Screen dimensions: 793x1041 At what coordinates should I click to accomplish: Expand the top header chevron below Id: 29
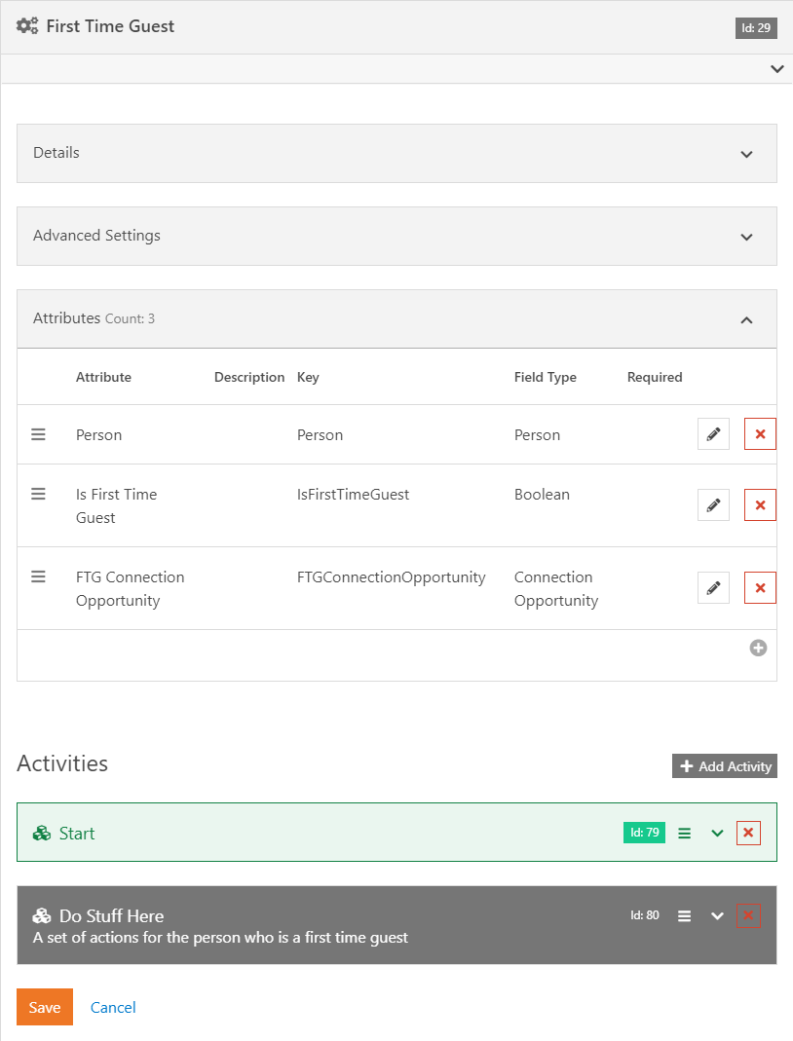click(x=777, y=69)
